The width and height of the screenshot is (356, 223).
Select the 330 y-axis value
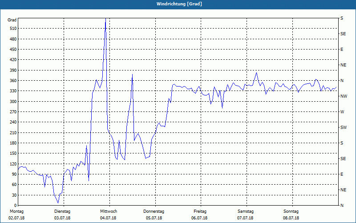coord(13,91)
